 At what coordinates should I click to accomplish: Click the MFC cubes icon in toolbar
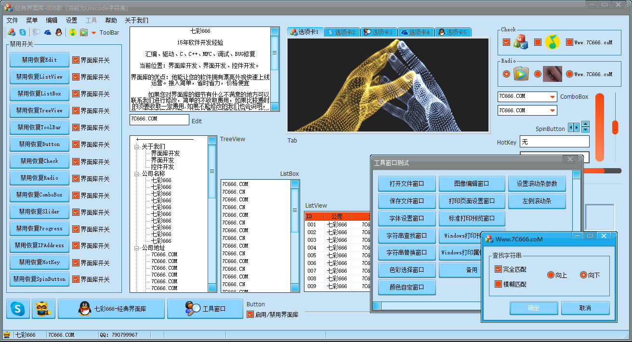pyautogui.click(x=12, y=33)
